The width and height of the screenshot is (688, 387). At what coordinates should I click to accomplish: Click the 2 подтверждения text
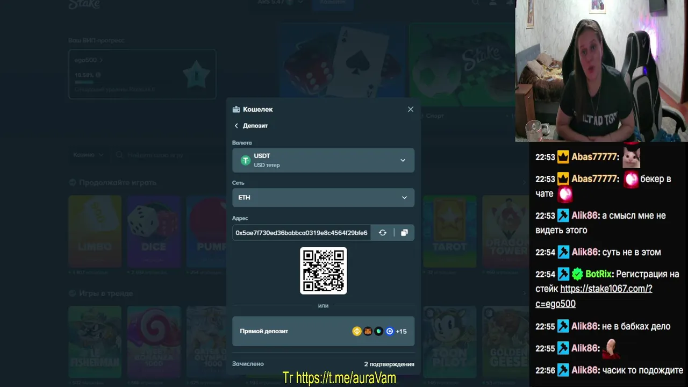point(389,364)
